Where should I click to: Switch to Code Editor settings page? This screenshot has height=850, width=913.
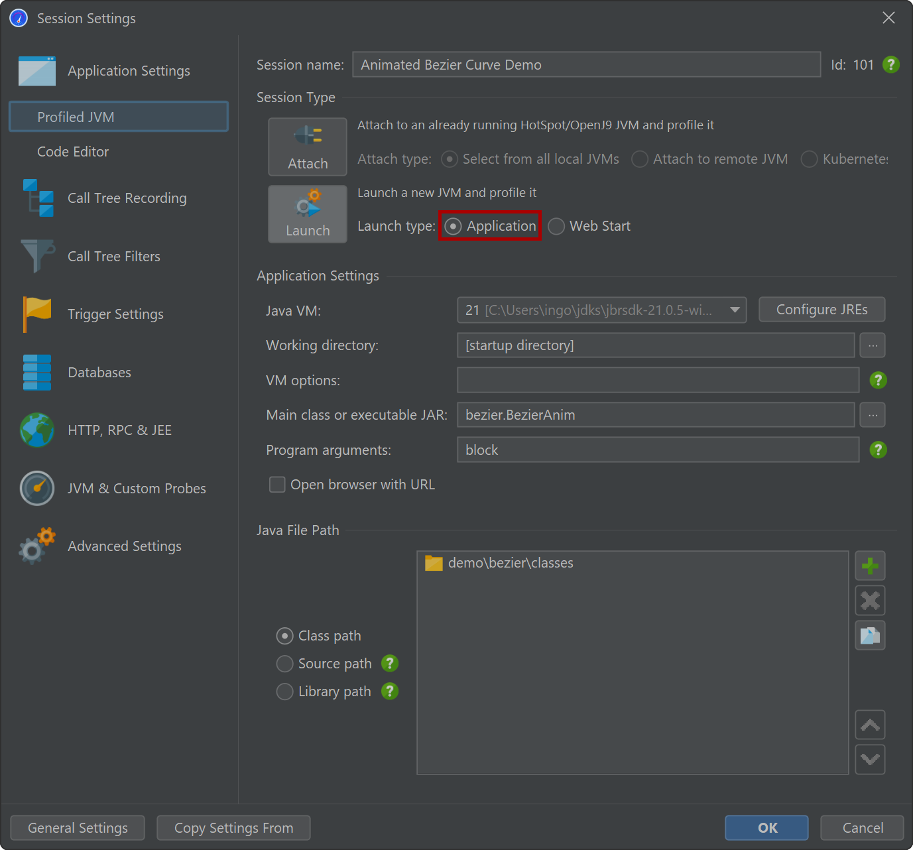click(73, 152)
